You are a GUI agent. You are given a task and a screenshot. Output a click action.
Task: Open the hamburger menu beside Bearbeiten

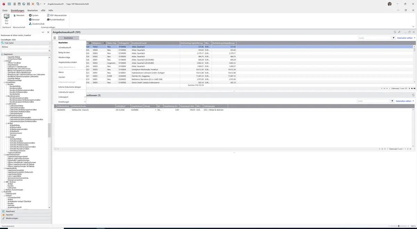click(x=55, y=38)
